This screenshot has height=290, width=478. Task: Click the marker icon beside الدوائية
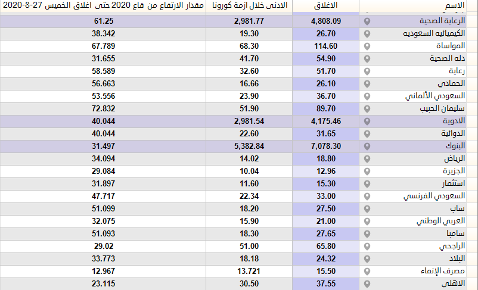(367, 134)
